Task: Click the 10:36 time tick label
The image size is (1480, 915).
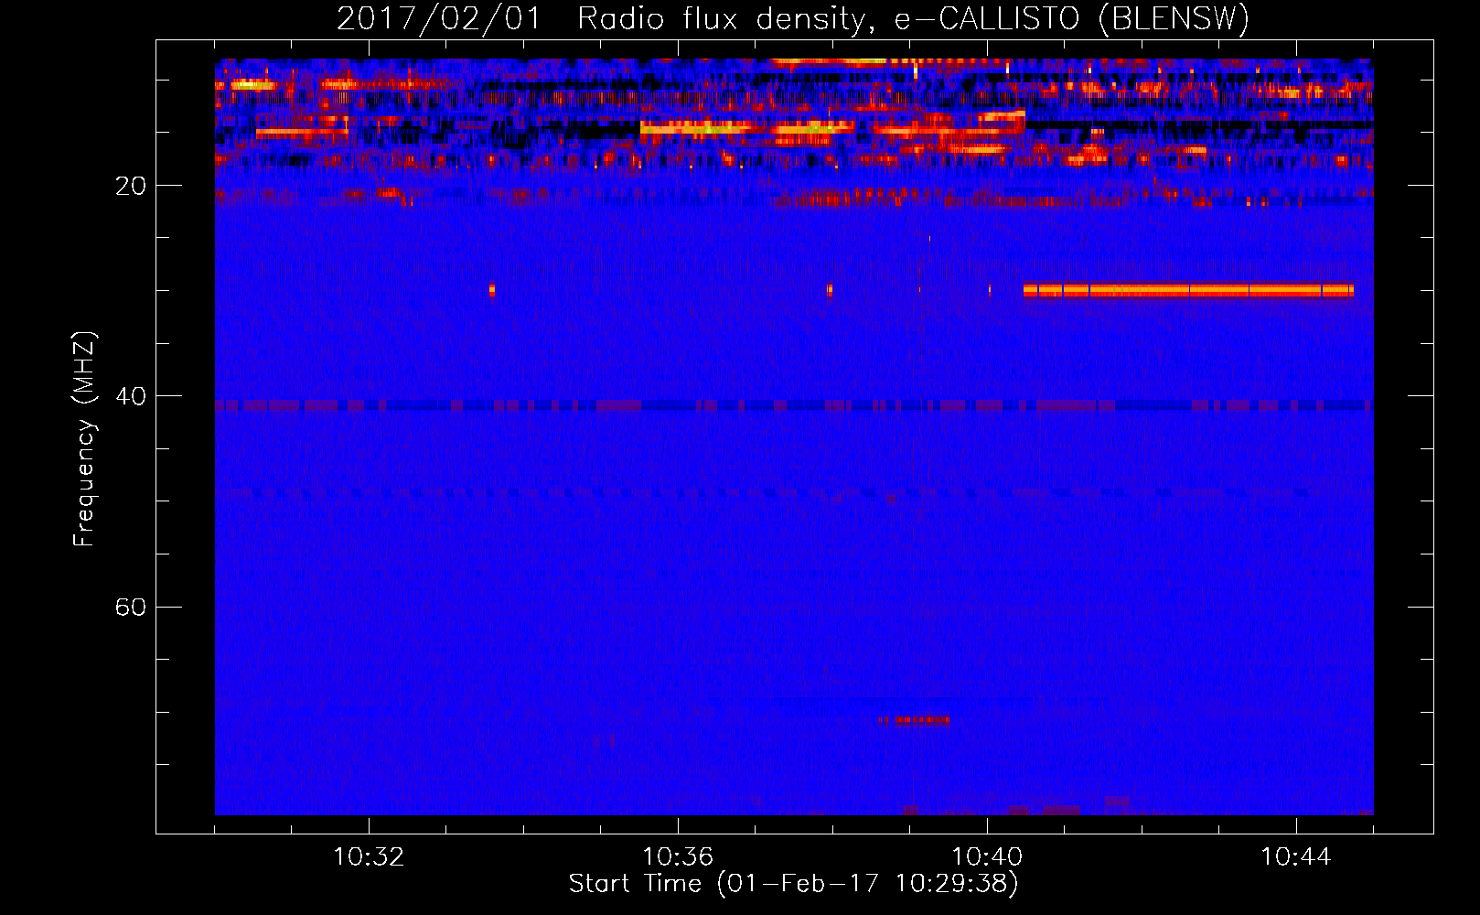Action: click(x=678, y=857)
